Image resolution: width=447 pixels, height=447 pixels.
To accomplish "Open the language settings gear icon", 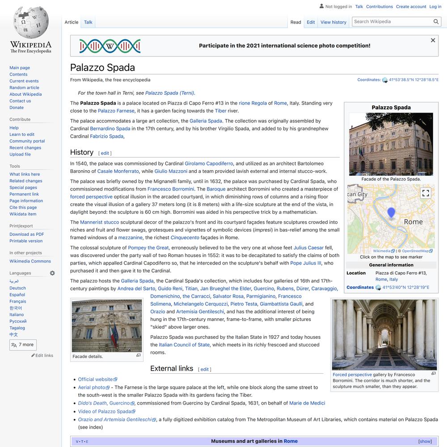I will pyautogui.click(x=52, y=273).
